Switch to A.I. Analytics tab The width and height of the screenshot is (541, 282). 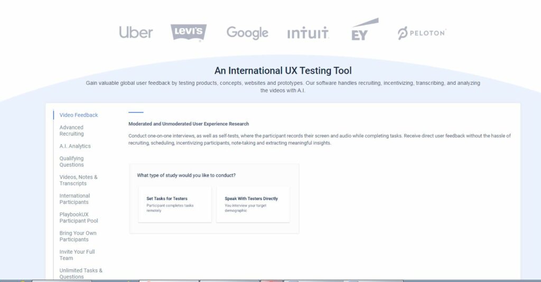coord(75,146)
